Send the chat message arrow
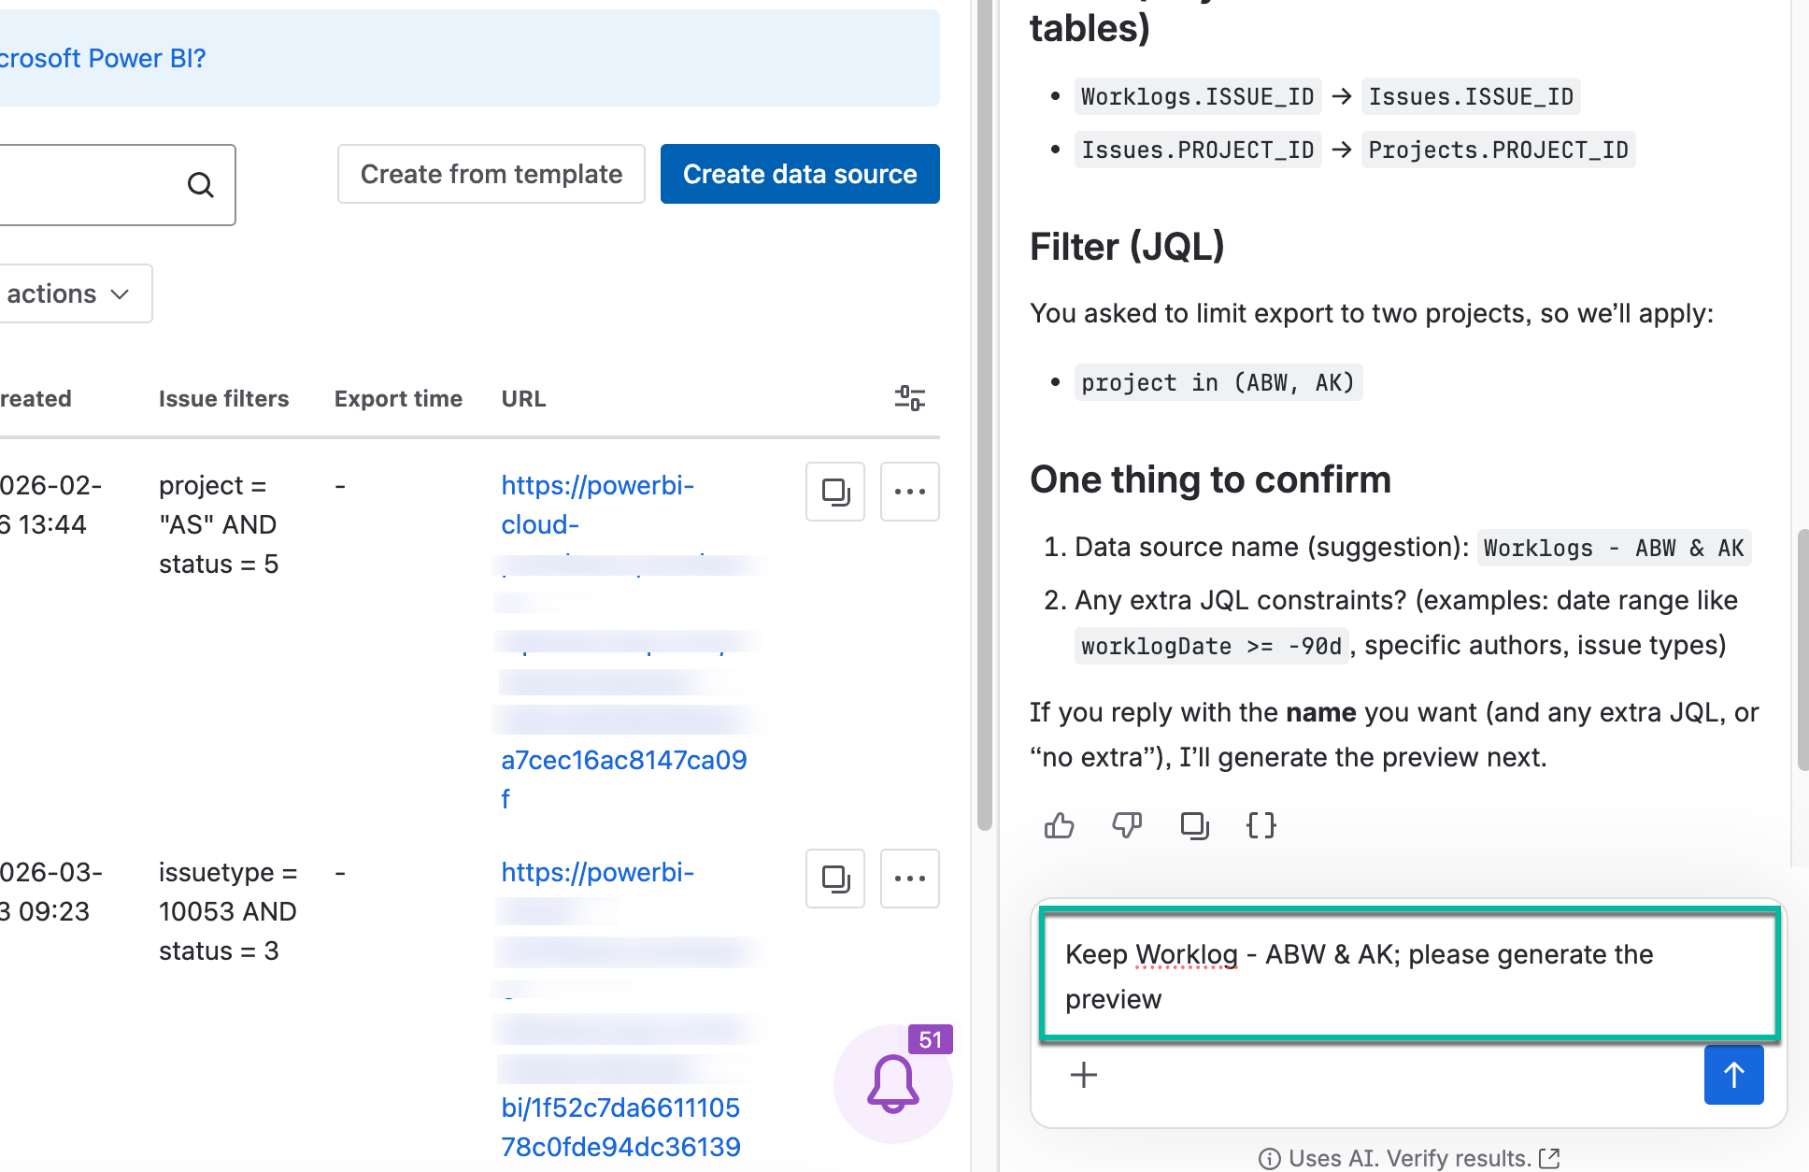The height and width of the screenshot is (1172, 1809). click(x=1734, y=1075)
